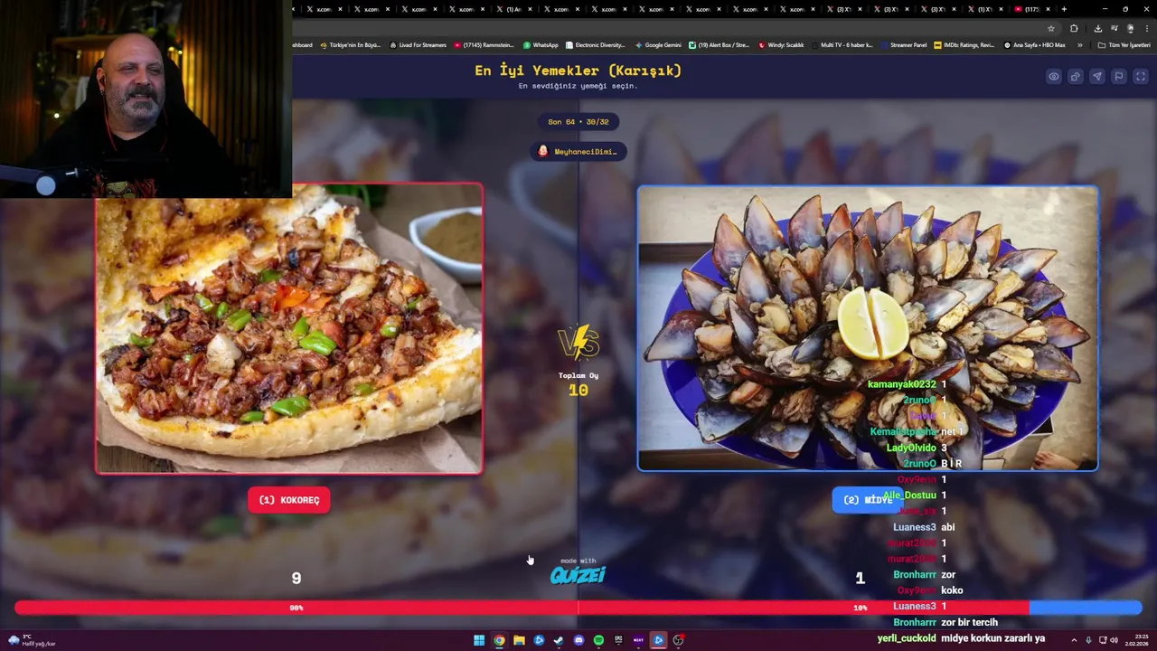Click the 'Toplam Oy 10' total votes counter
The width and height of the screenshot is (1157, 651).
[x=578, y=384]
